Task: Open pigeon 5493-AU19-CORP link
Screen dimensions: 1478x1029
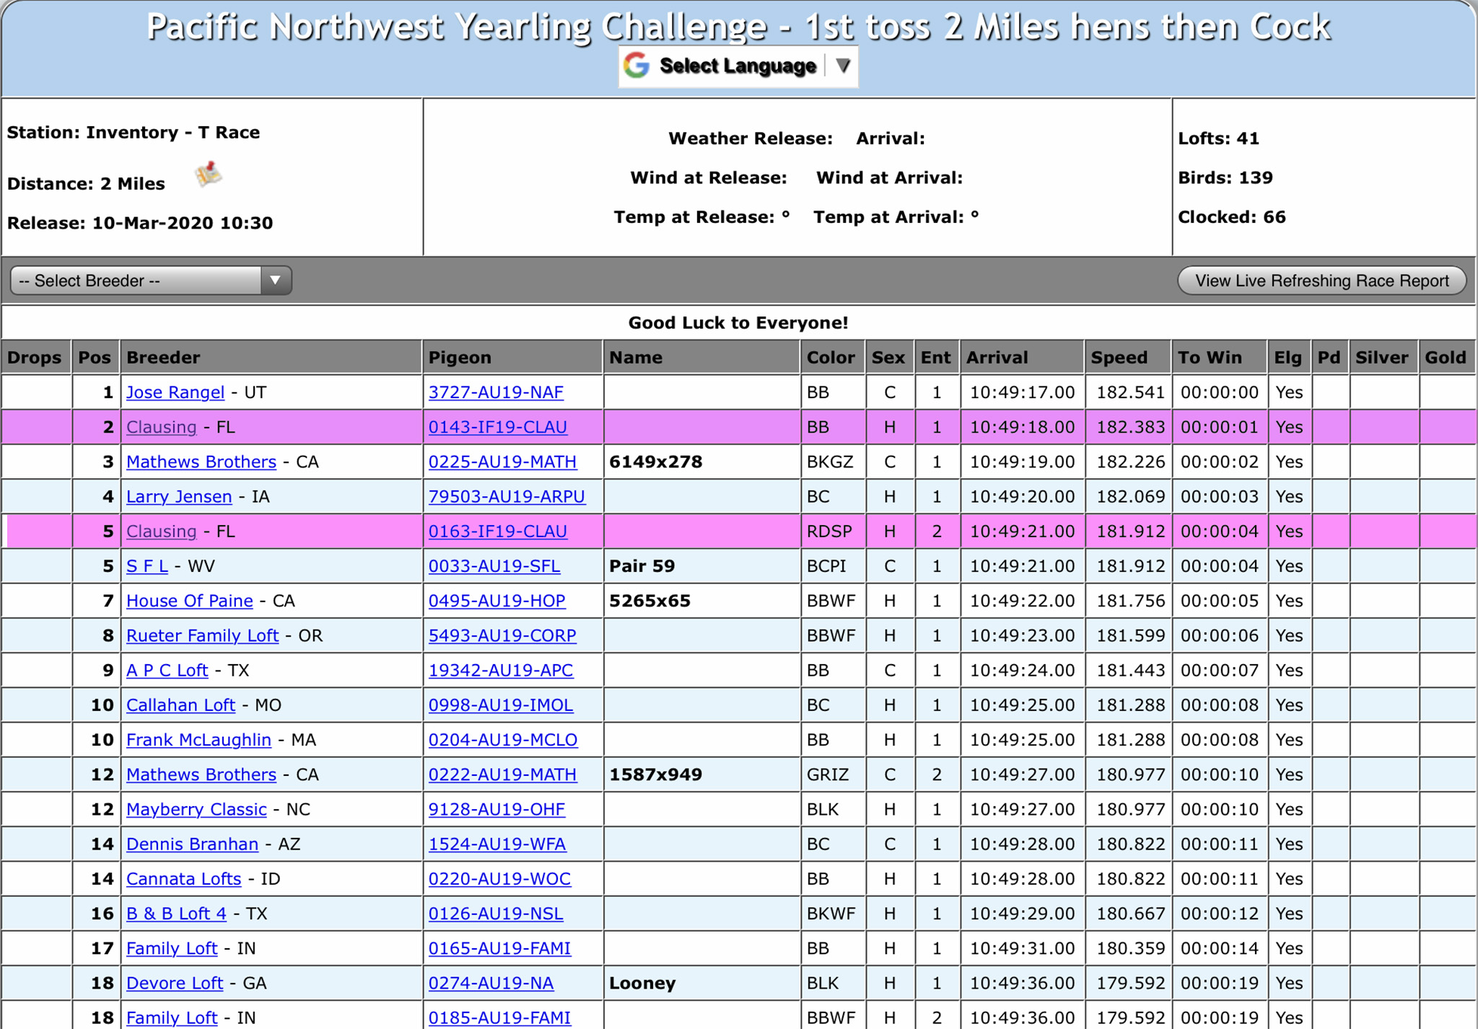Action: point(502,635)
